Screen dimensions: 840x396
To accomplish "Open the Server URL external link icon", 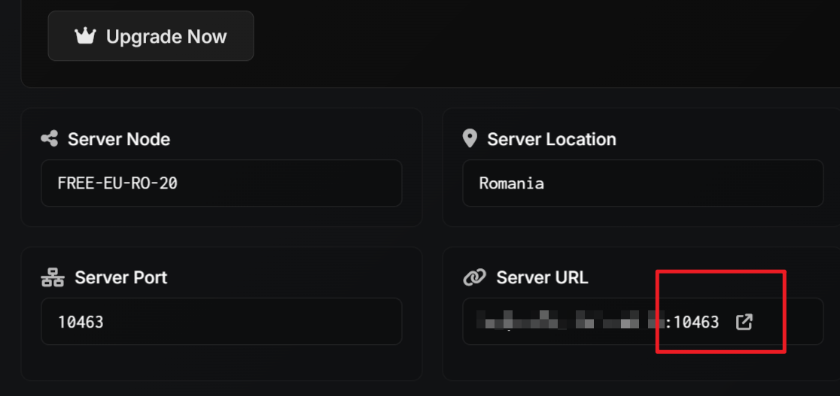I will coord(744,322).
